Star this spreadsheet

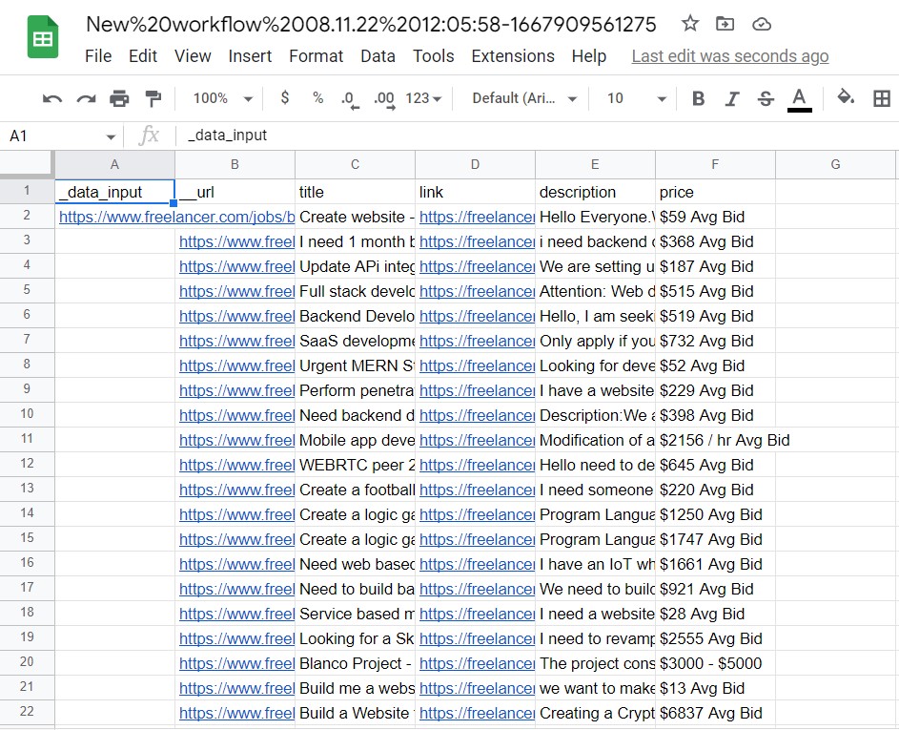[x=689, y=24]
